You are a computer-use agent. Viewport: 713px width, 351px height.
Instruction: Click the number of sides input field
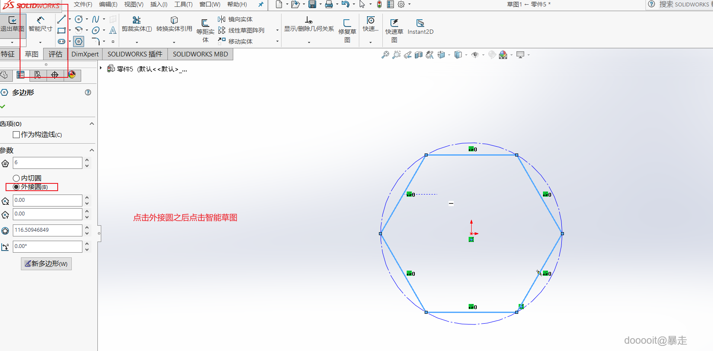(x=47, y=163)
